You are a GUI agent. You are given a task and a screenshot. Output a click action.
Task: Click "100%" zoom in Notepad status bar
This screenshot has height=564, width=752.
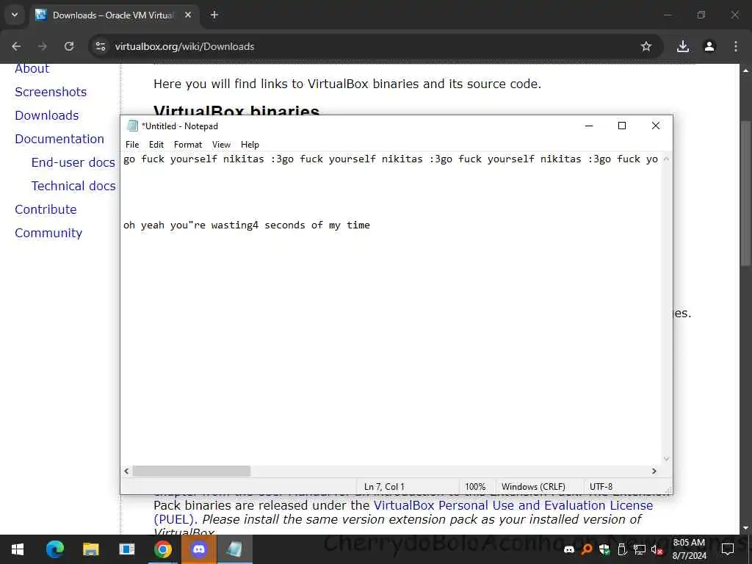point(475,487)
